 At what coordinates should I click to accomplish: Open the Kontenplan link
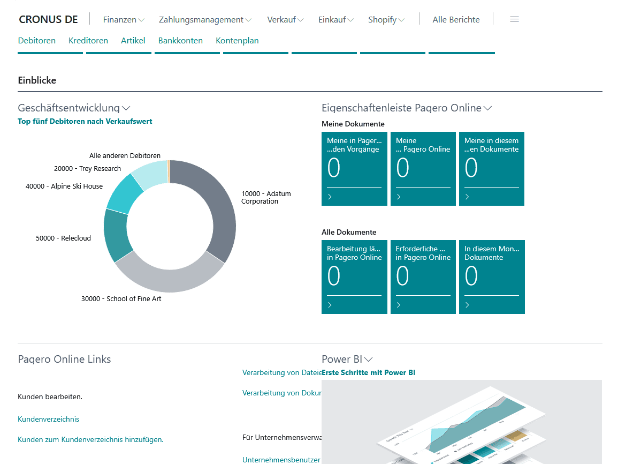tap(237, 41)
